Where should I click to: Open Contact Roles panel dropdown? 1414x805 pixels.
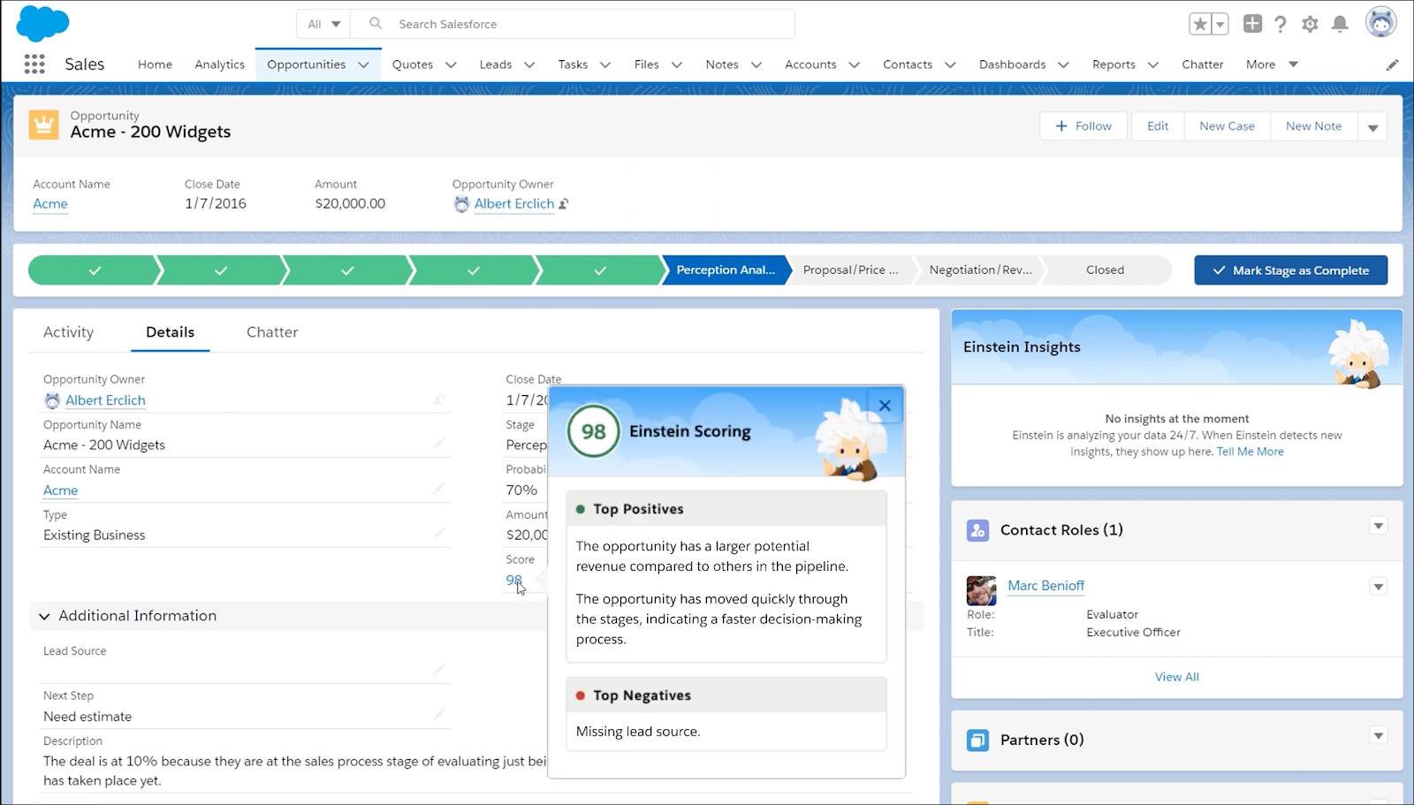click(x=1378, y=526)
